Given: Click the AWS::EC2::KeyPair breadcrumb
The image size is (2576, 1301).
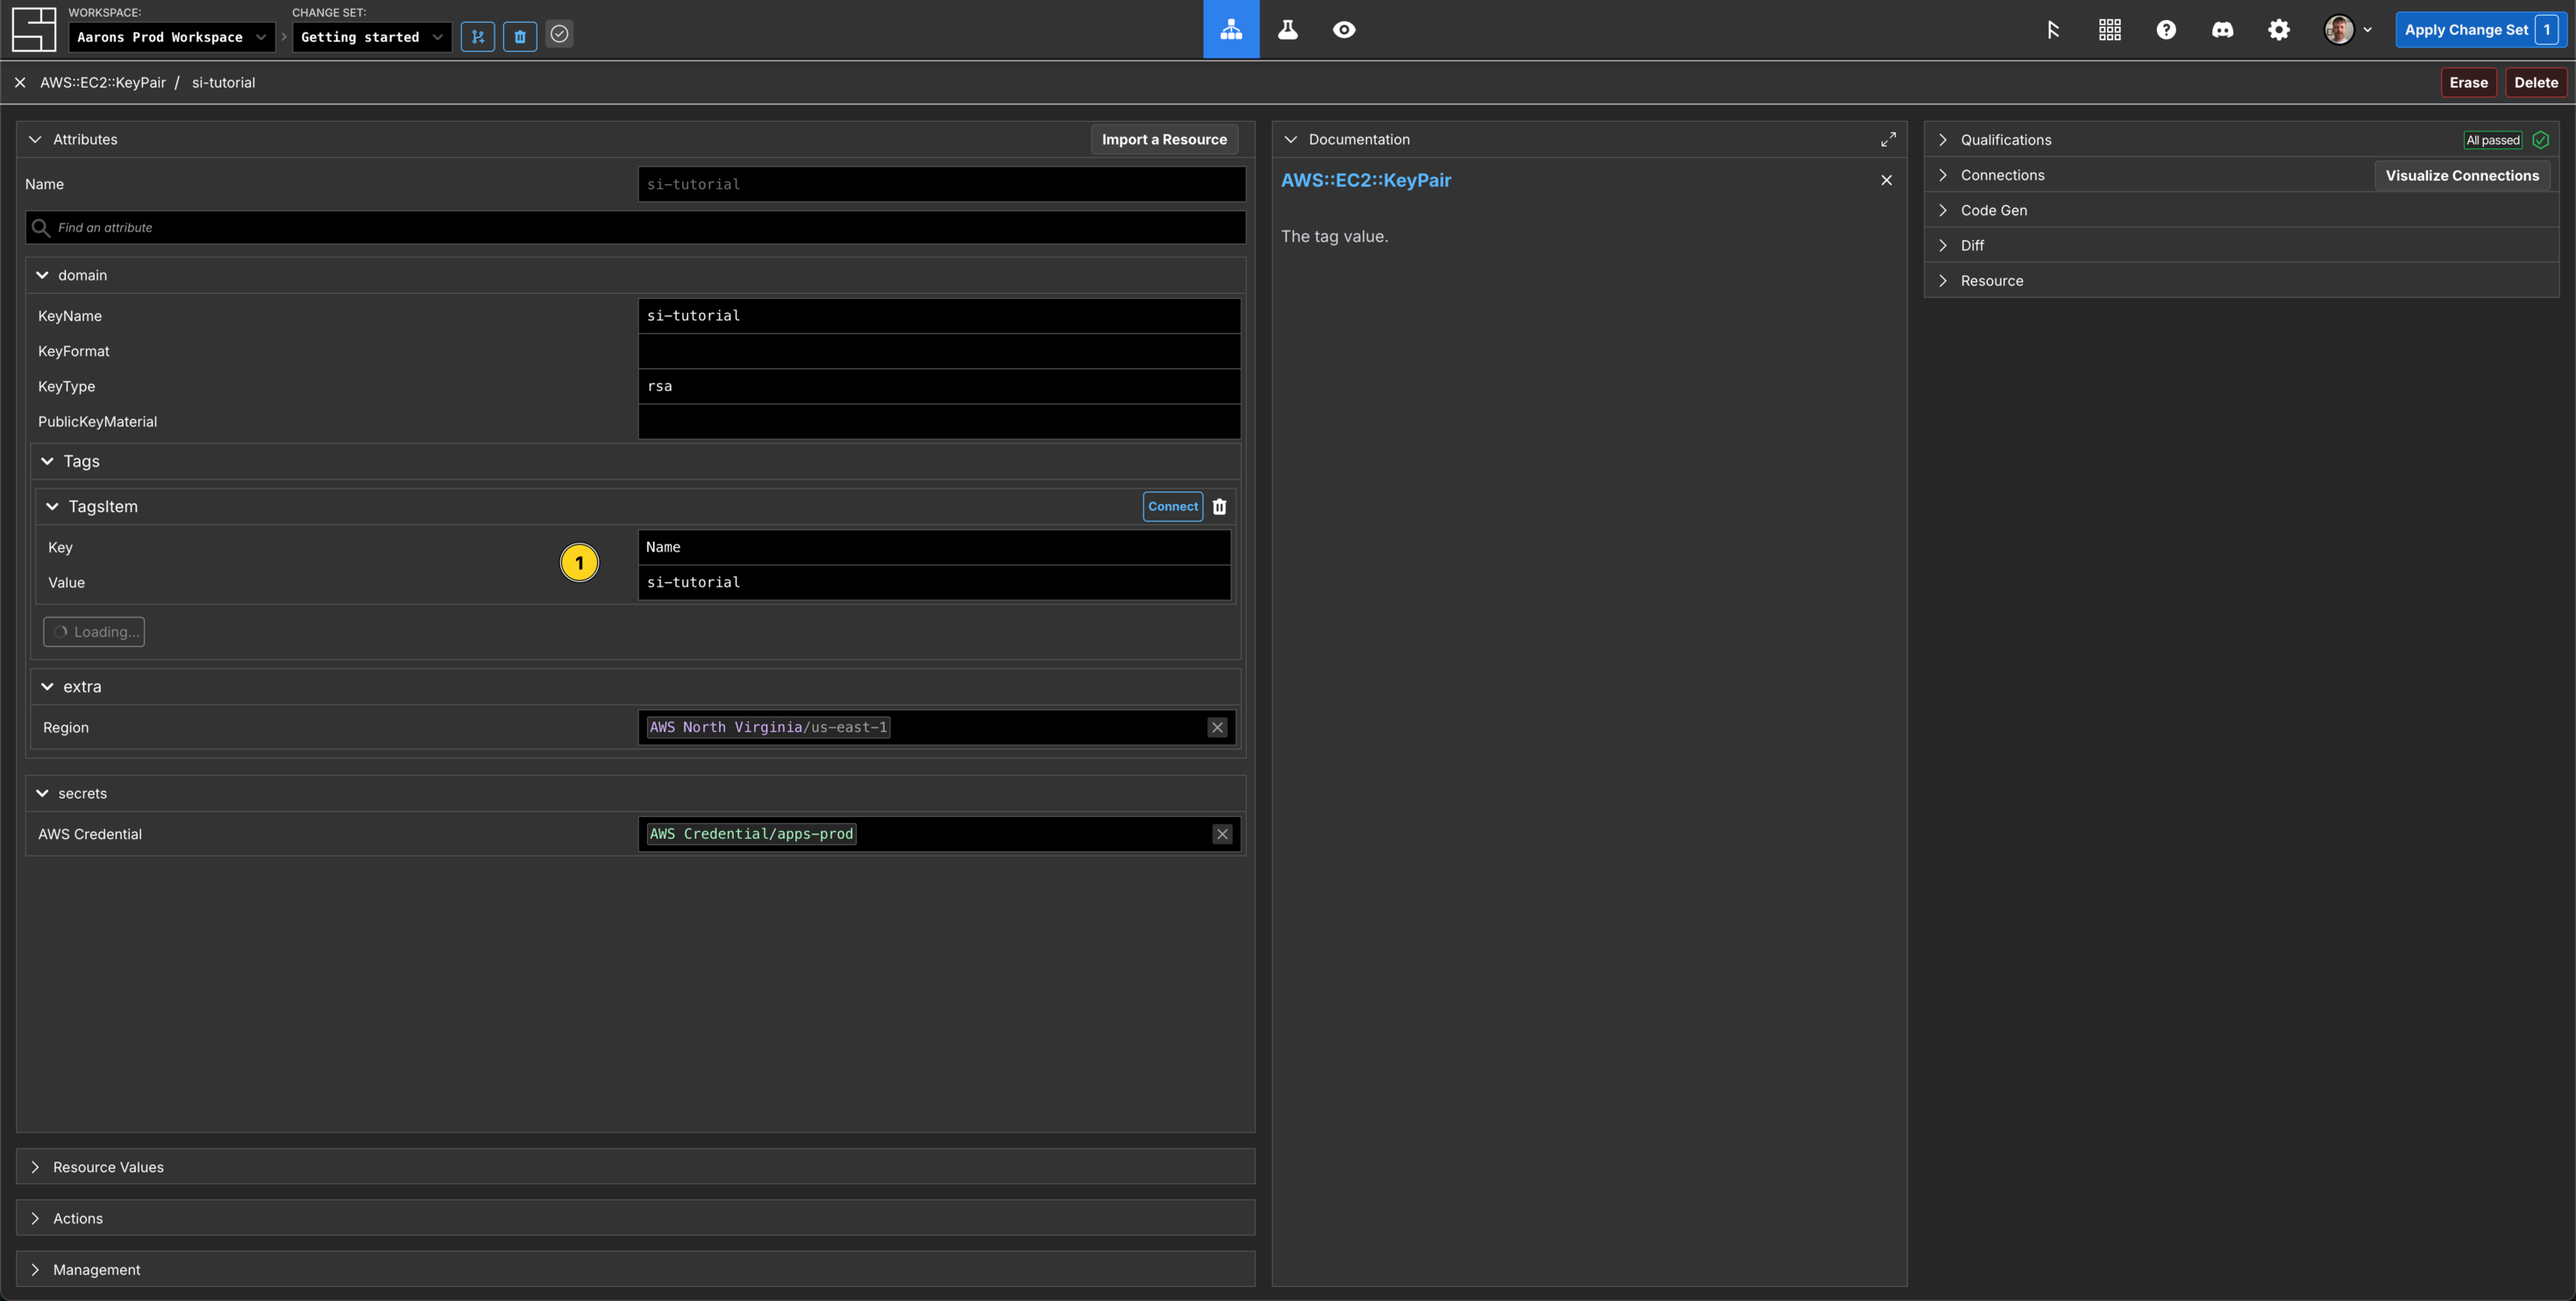Looking at the screenshot, I should pos(103,83).
